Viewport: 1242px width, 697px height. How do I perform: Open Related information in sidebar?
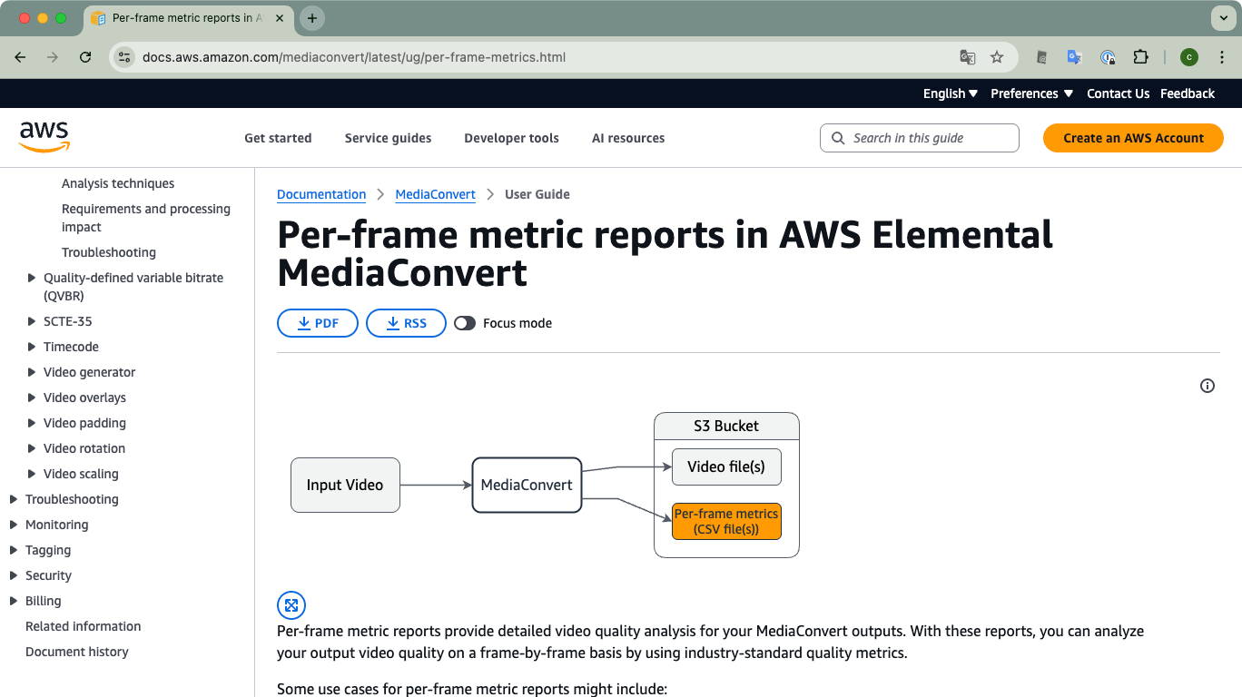coord(84,626)
